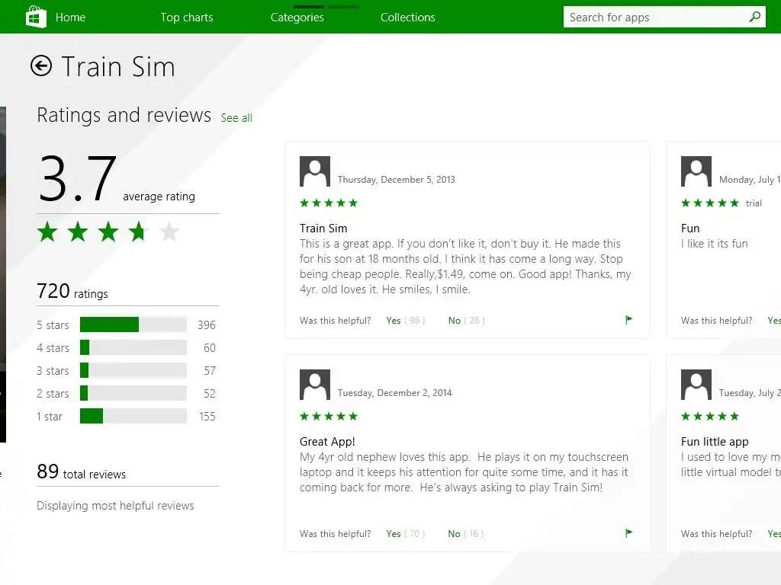The width and height of the screenshot is (781, 585).
Task: Click avatar on December 5, 2013 review
Action: (315, 171)
